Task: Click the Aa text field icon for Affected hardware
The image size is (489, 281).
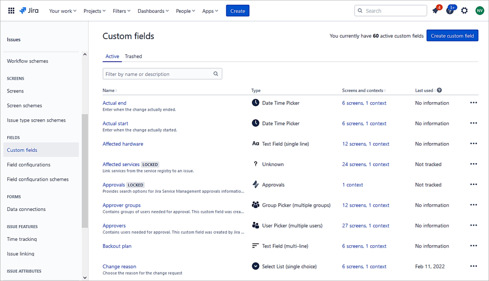Action: (x=255, y=143)
